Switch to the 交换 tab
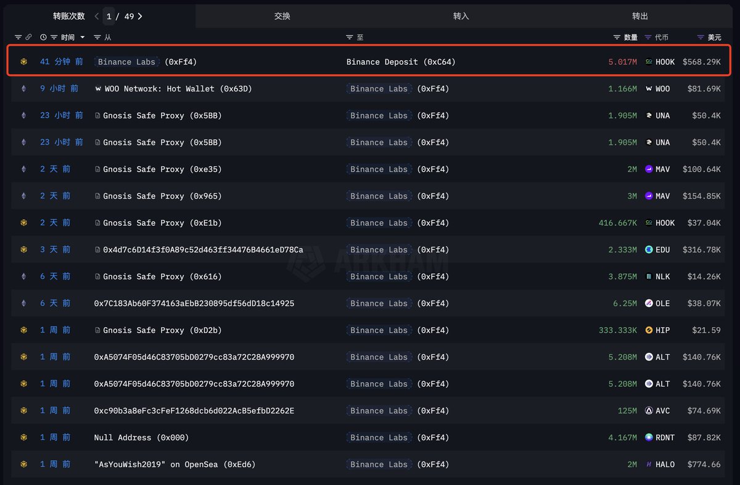 pos(282,16)
